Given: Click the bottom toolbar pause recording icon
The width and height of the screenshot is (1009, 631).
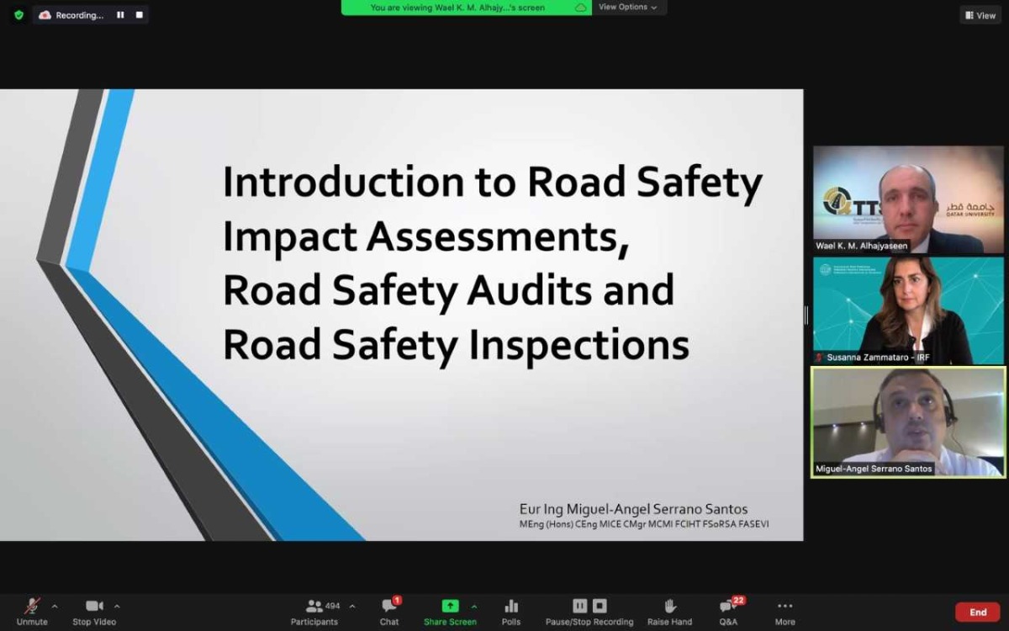Looking at the screenshot, I should point(579,606).
